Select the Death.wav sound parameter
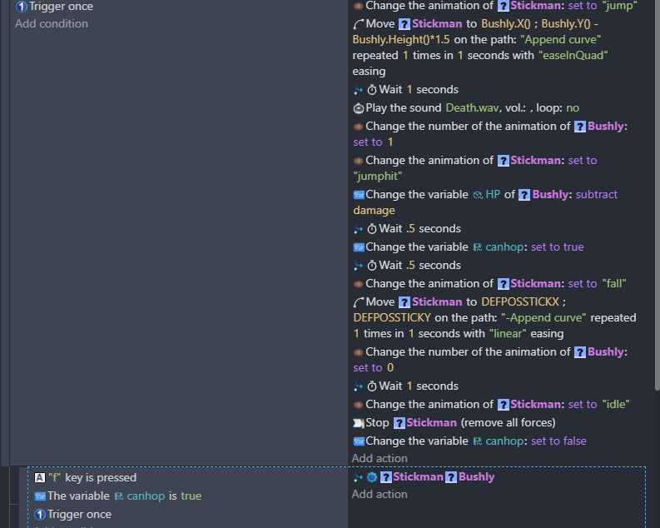660x528 pixels. [x=472, y=107]
